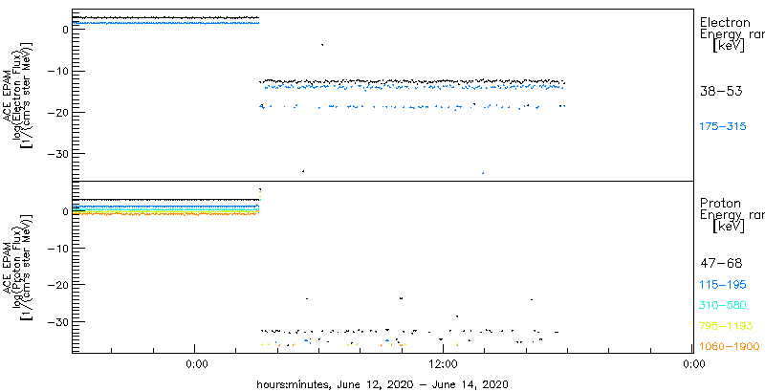The height and width of the screenshot is (392, 765).
Task: Click the 12:00 time axis label
Action: 443,363
